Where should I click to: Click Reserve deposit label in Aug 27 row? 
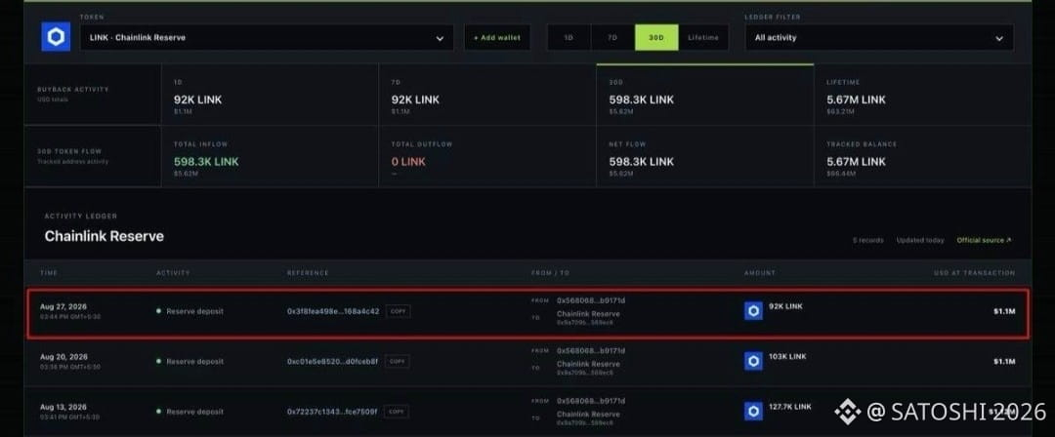click(x=194, y=311)
